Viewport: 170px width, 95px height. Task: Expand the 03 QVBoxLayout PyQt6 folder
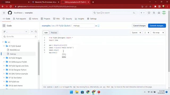coord(4,62)
